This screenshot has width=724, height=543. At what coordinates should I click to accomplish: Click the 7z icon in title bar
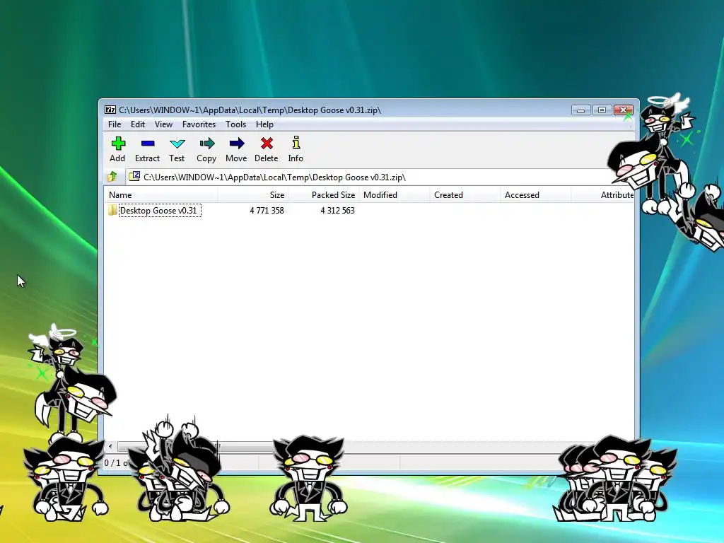coord(110,110)
